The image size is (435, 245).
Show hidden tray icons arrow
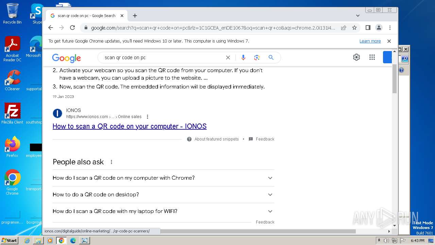click(379, 241)
